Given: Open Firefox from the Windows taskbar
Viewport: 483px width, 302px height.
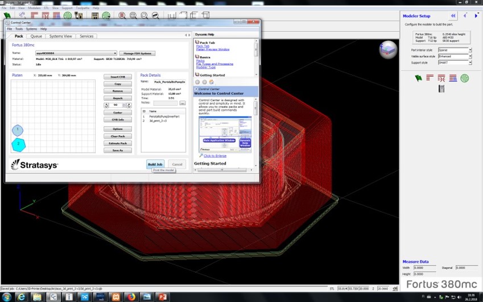Looking at the screenshot, I should click(131, 297).
